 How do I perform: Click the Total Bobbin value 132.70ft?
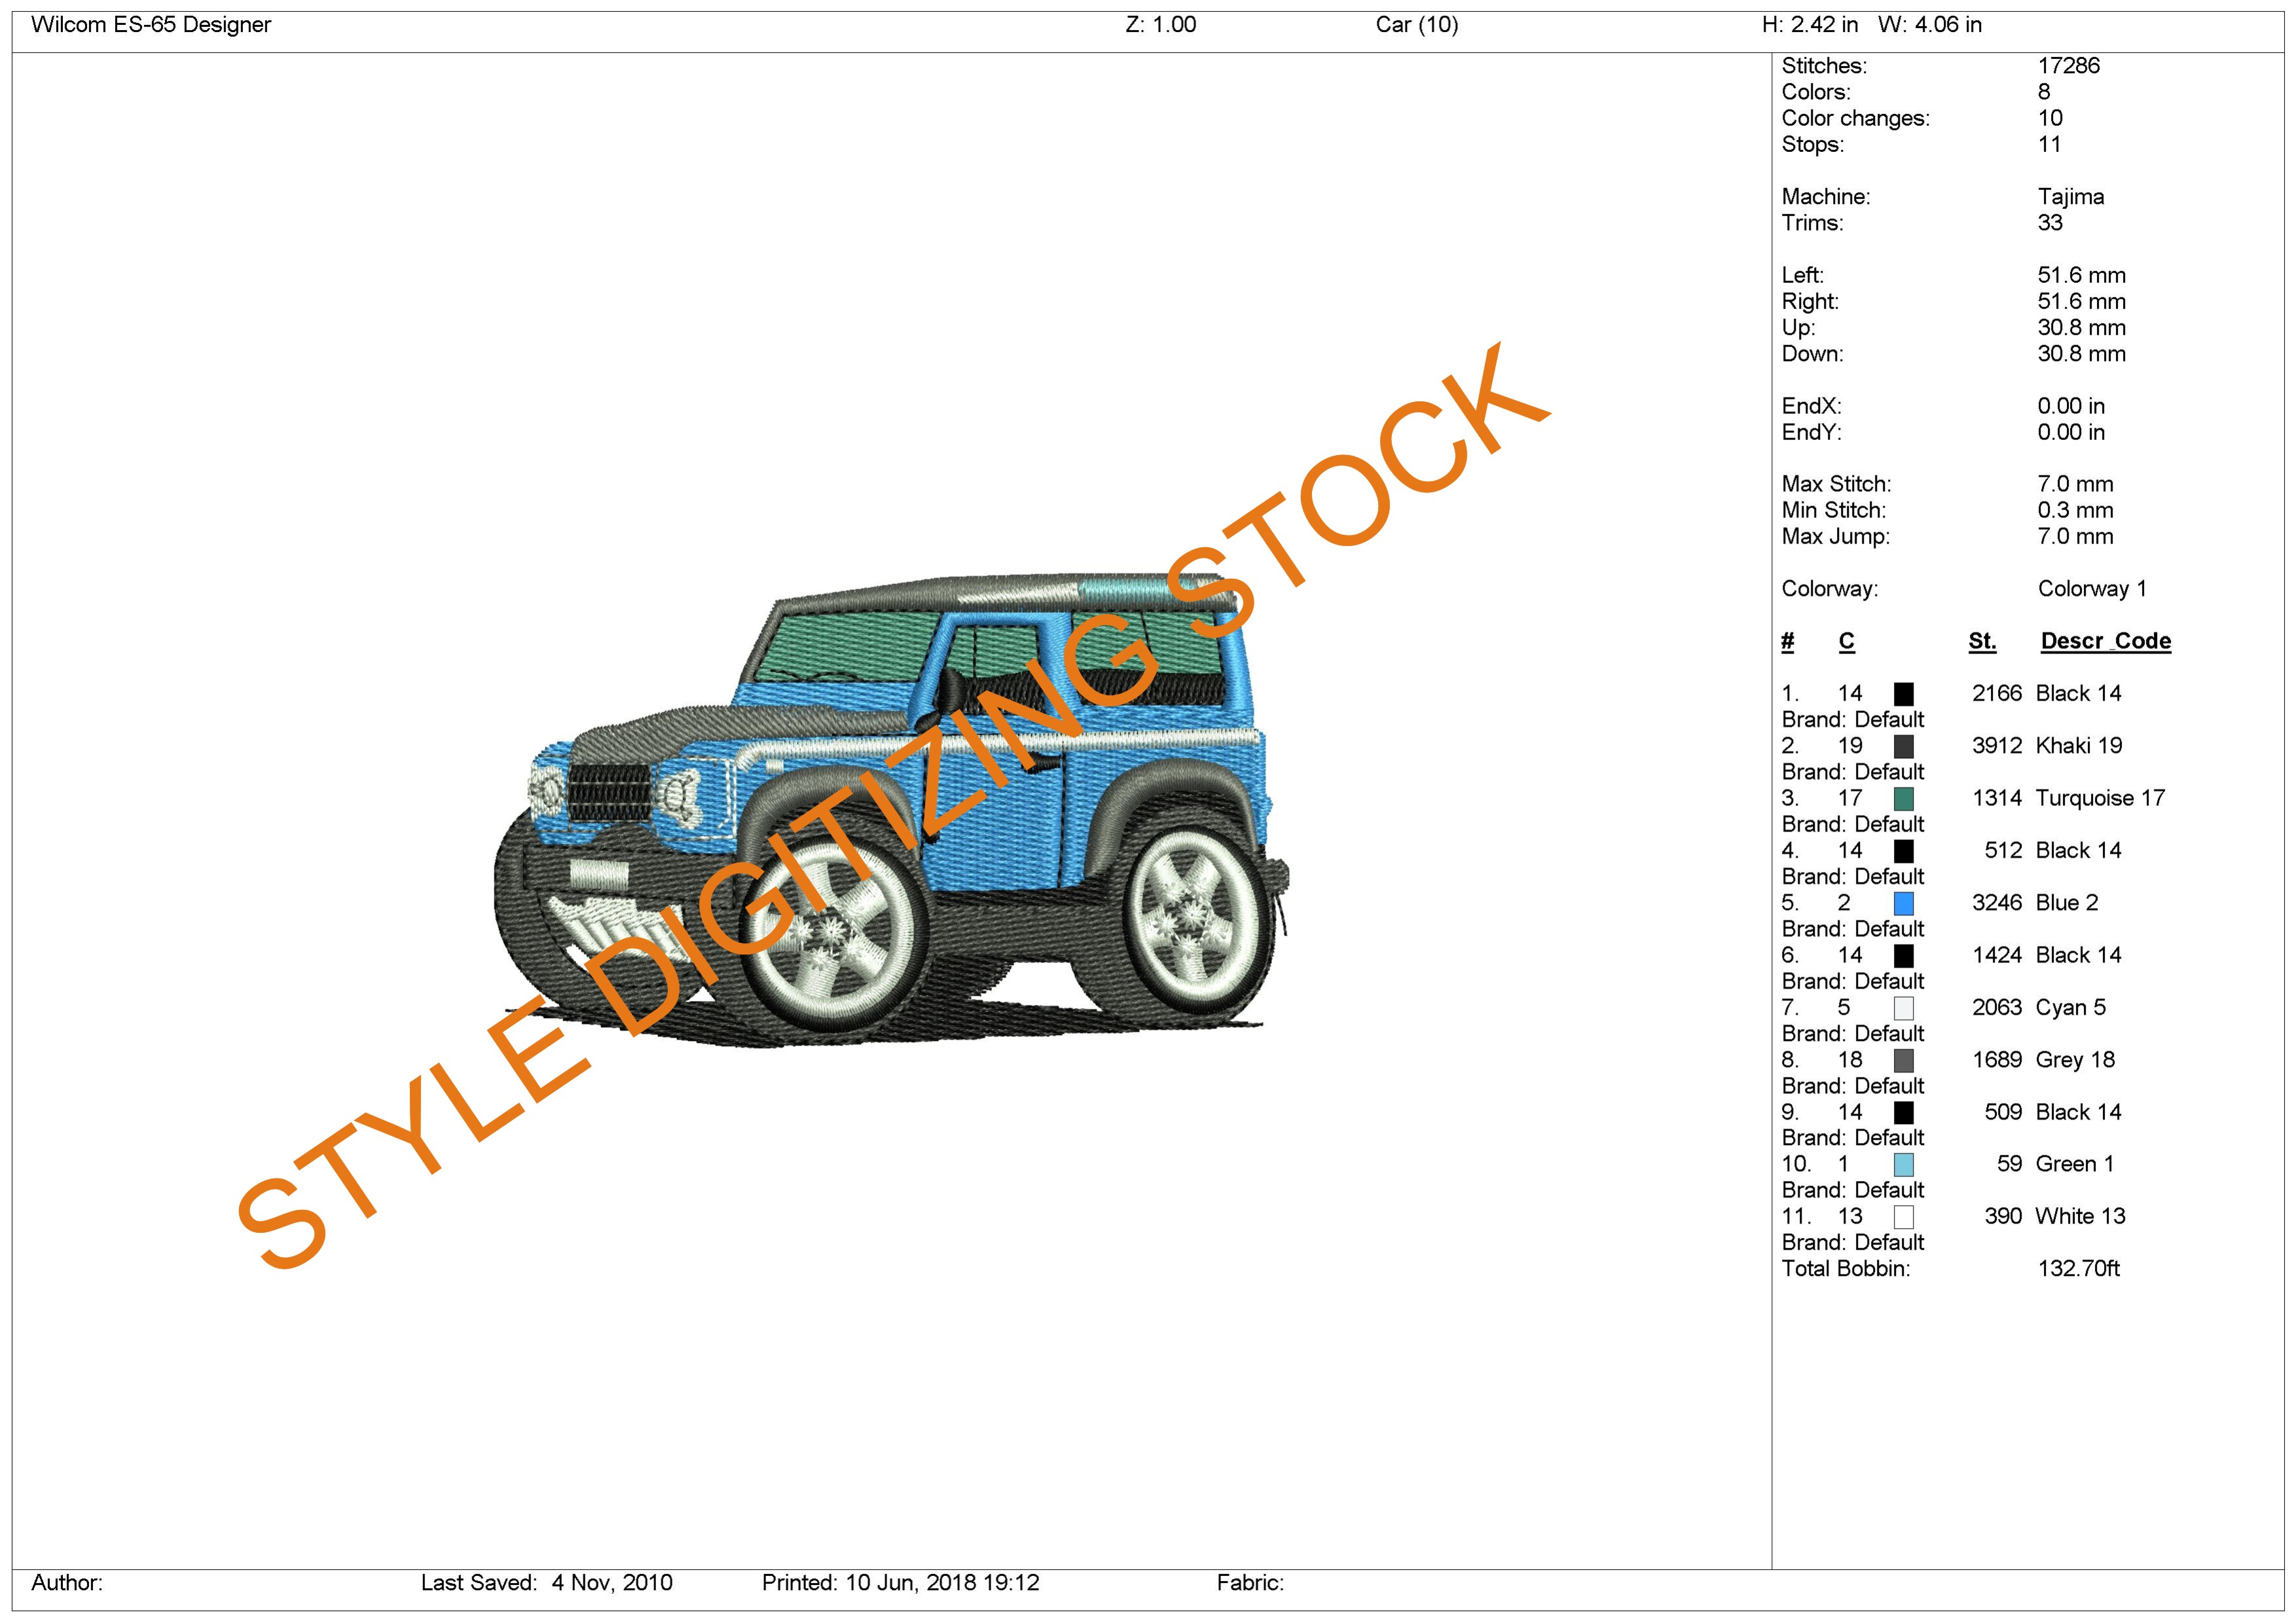click(2078, 1269)
